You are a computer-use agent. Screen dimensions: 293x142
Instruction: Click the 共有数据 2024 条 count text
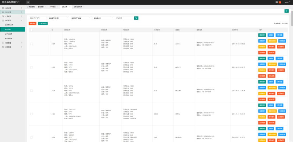tap(281, 24)
